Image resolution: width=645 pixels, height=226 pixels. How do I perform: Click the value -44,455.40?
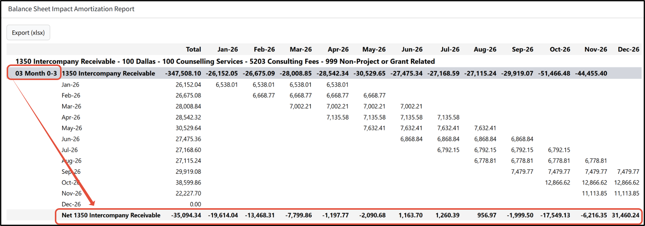click(591, 73)
